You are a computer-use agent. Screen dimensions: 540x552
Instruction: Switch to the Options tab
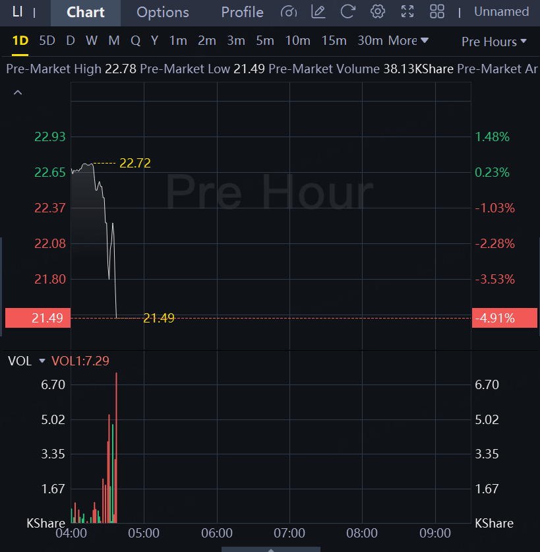[163, 13]
